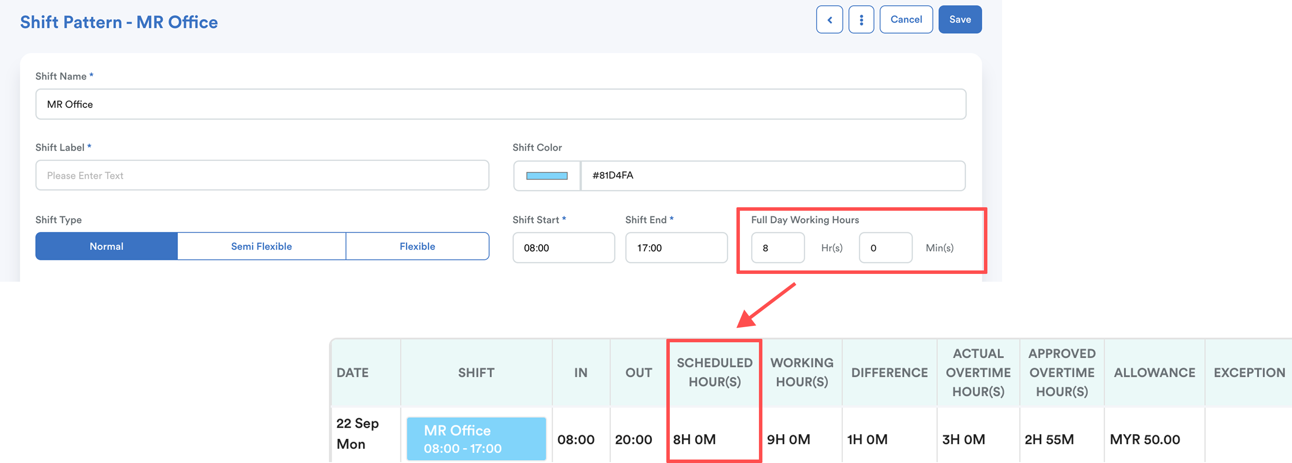Open the Shift Start time field
This screenshot has height=463, width=1292.
(563, 248)
